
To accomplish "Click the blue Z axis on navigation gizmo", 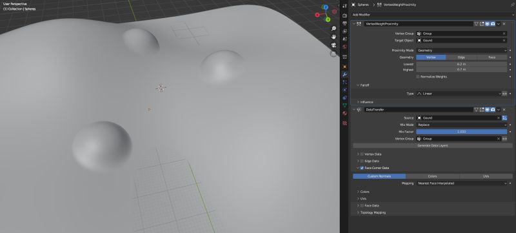I will tap(326, 7).
